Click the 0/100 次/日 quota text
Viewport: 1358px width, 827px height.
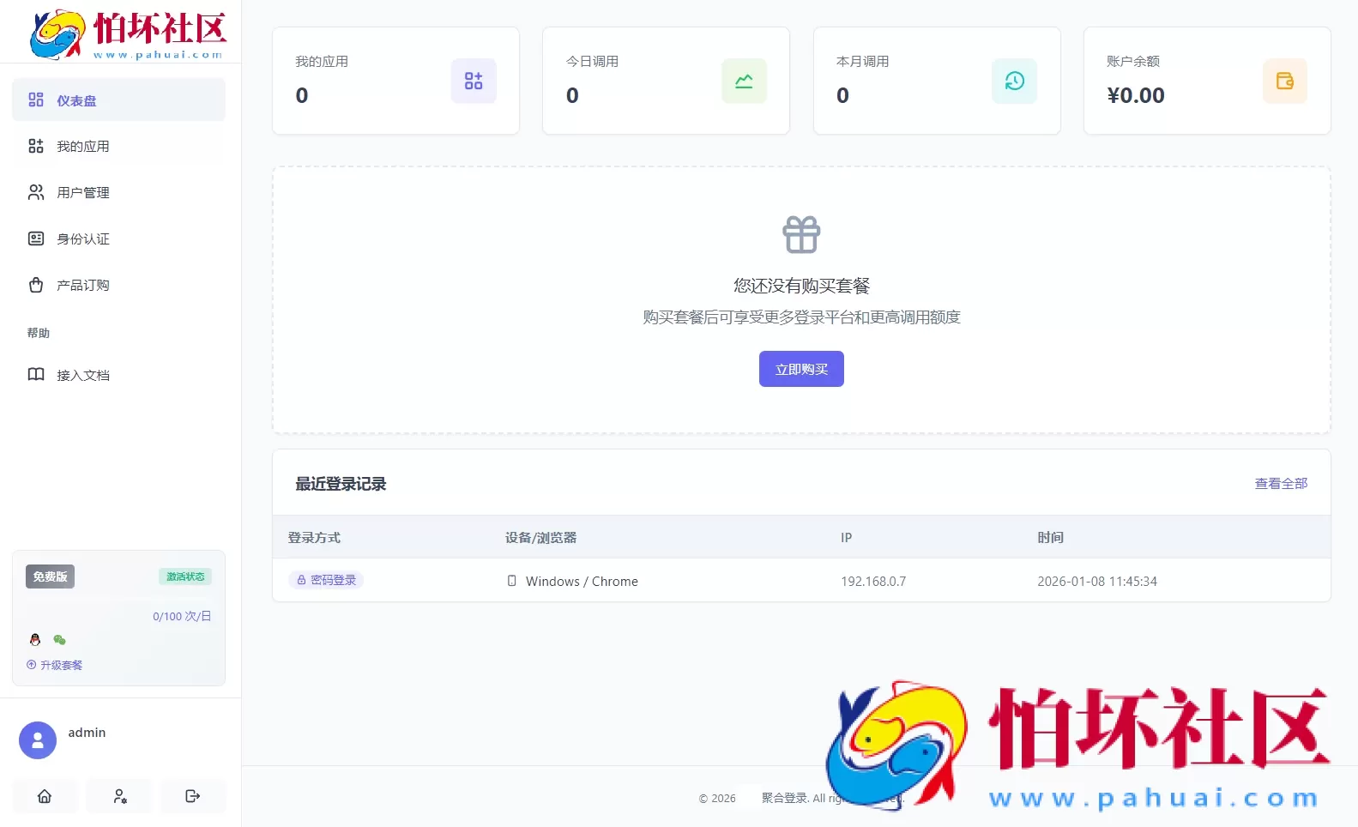[x=182, y=617]
